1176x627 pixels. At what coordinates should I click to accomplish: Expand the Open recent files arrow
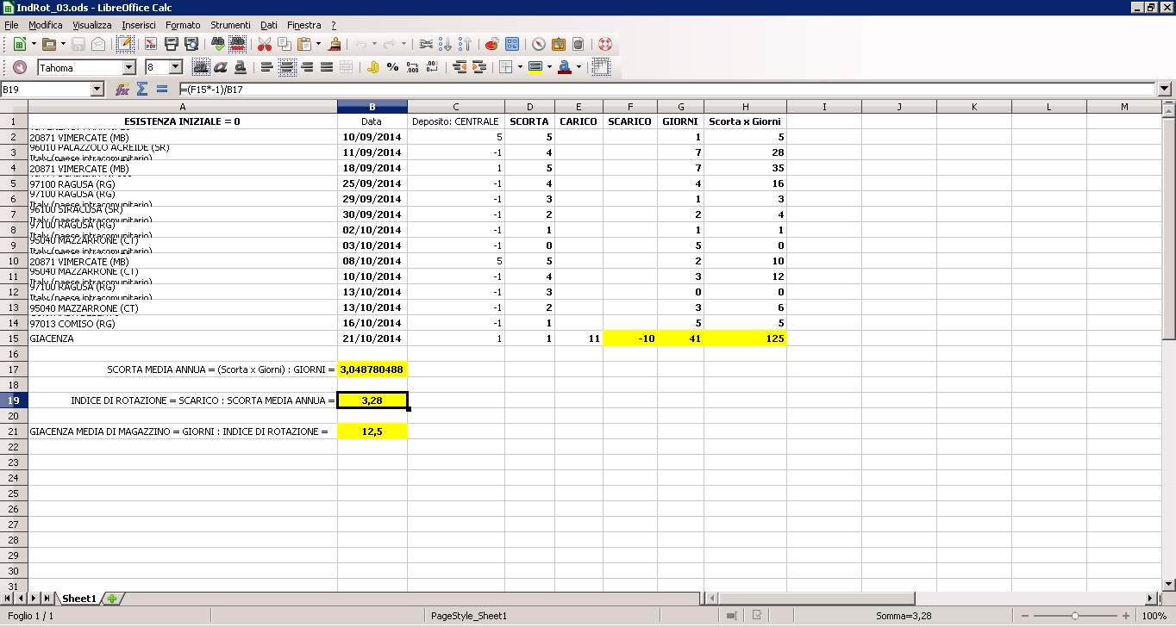tap(63, 44)
